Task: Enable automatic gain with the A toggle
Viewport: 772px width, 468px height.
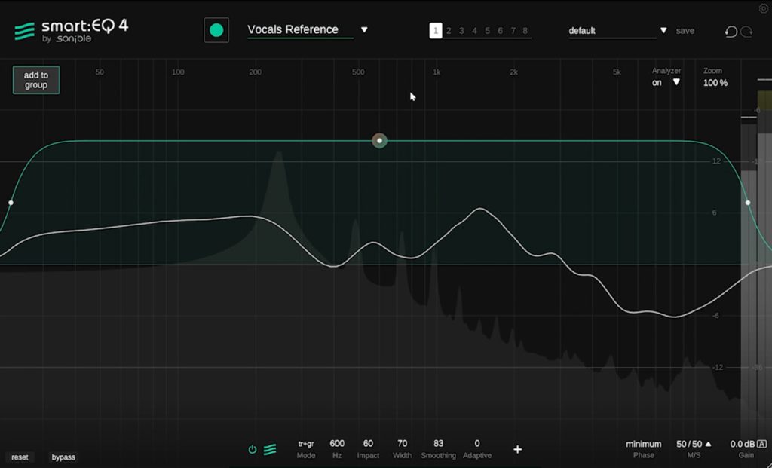Action: click(x=761, y=444)
